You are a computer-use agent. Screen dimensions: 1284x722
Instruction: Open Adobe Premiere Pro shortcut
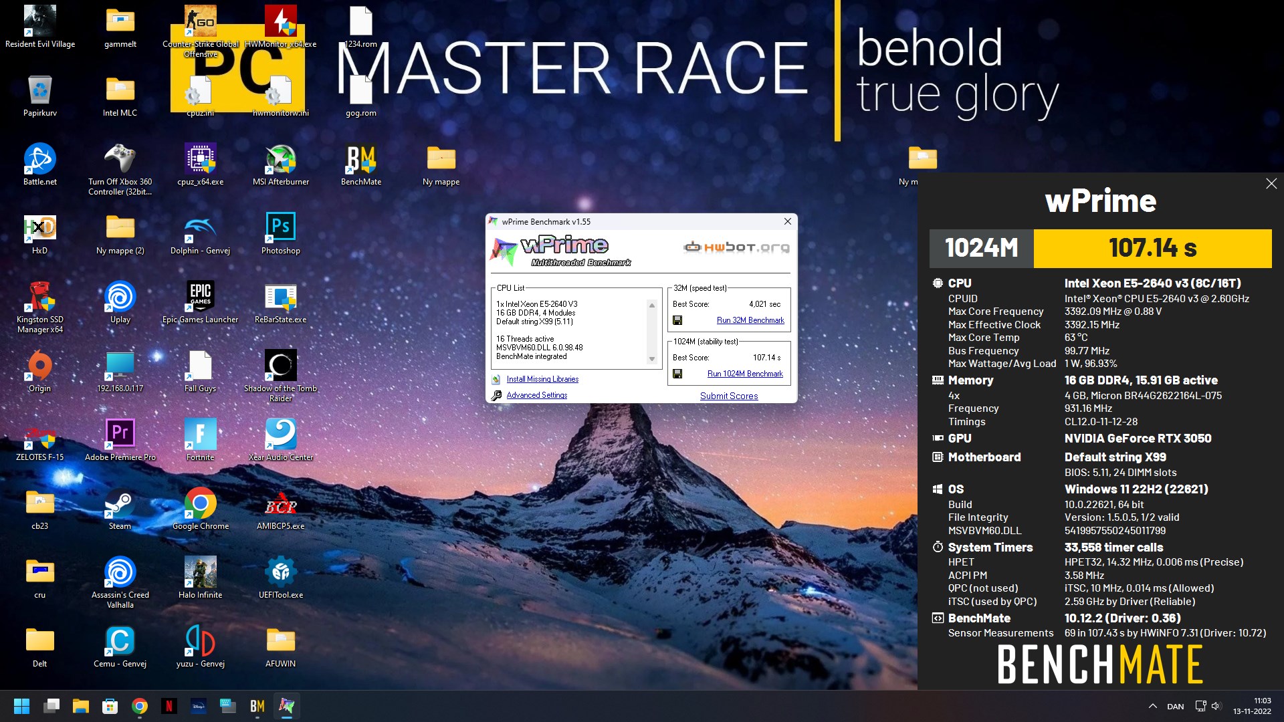pyautogui.click(x=120, y=440)
